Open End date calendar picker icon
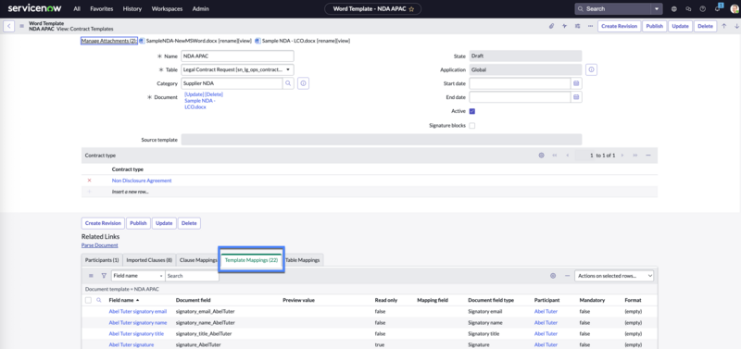This screenshot has height=349, width=741. pos(576,97)
